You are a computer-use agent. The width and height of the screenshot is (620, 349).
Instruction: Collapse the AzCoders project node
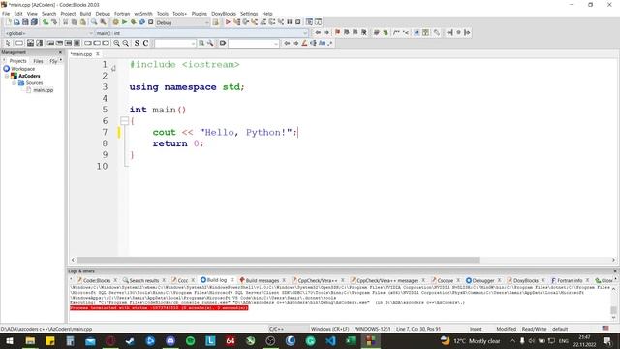(x=7, y=76)
